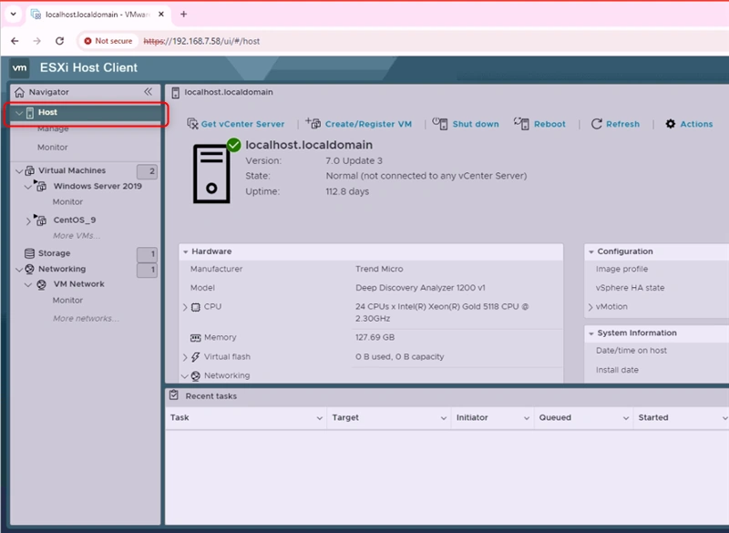Click the browser back arrow

pyautogui.click(x=15, y=41)
